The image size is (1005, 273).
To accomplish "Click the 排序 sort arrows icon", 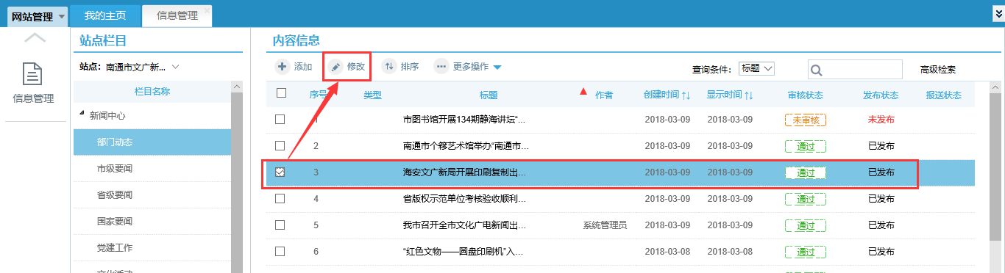I will point(389,67).
